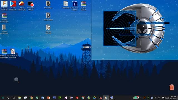Open the touch keyboard tray icon

pos(167,97)
